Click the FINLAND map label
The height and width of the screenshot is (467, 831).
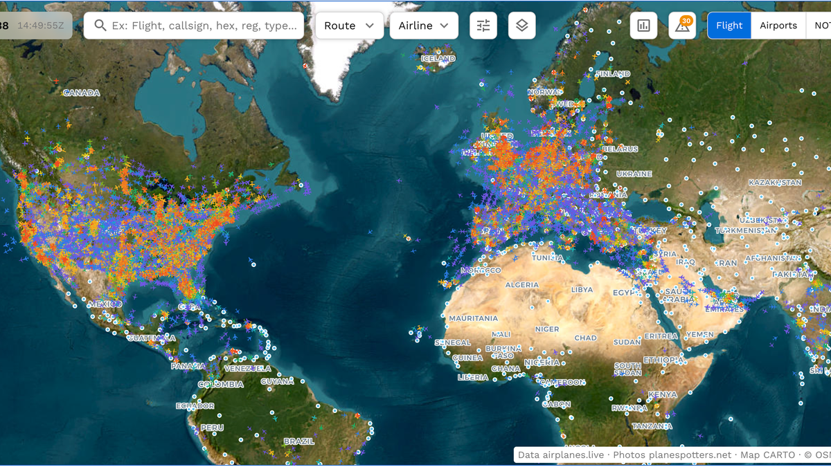pyautogui.click(x=614, y=73)
